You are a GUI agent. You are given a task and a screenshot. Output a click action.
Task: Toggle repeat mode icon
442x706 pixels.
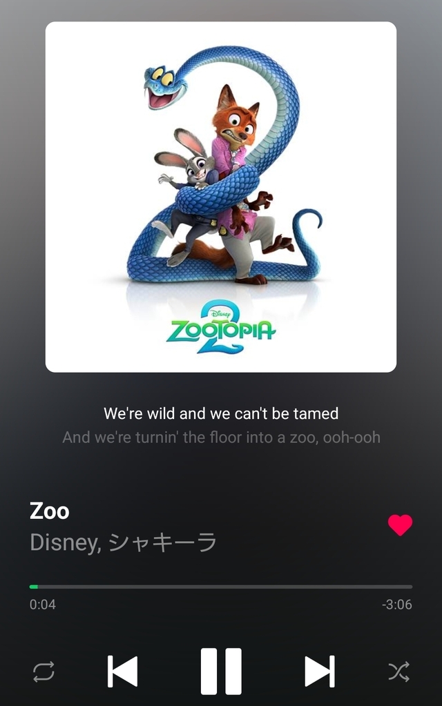point(44,671)
